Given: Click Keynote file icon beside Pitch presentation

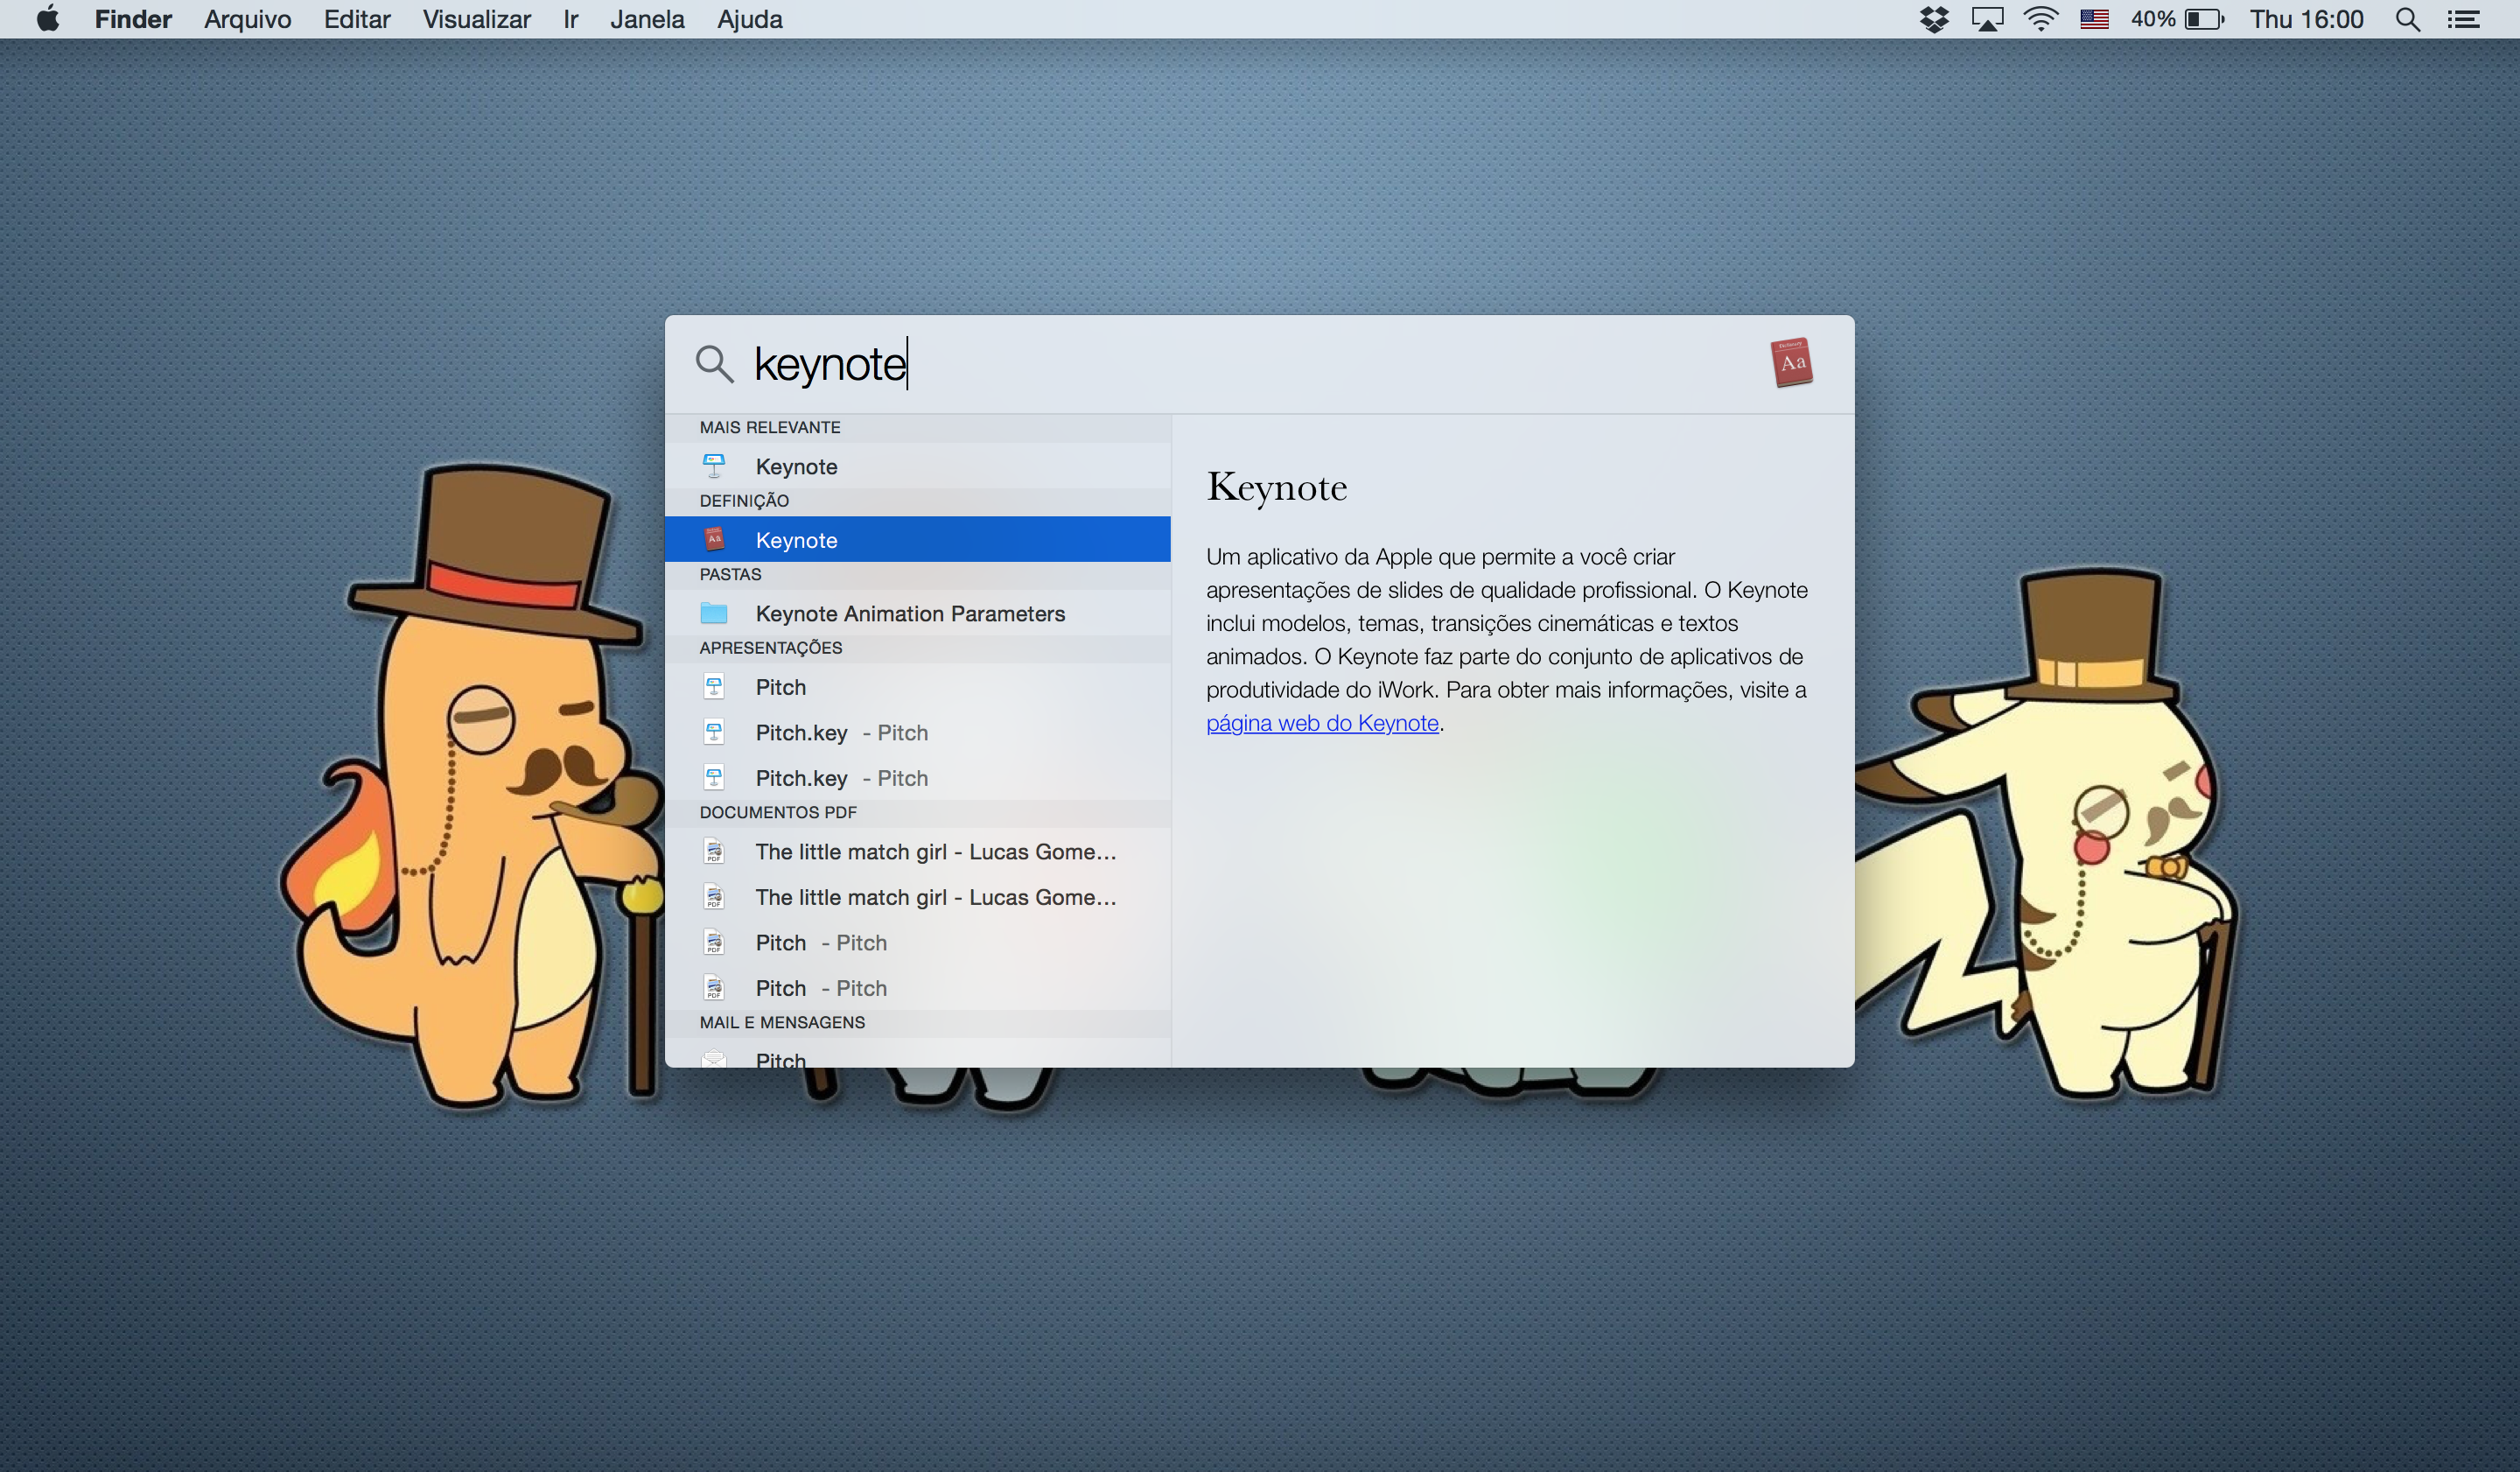Looking at the screenshot, I should pyautogui.click(x=714, y=687).
